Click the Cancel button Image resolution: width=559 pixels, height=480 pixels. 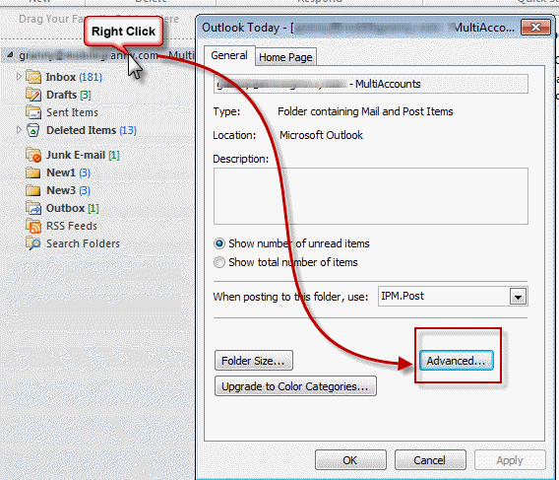point(430,460)
